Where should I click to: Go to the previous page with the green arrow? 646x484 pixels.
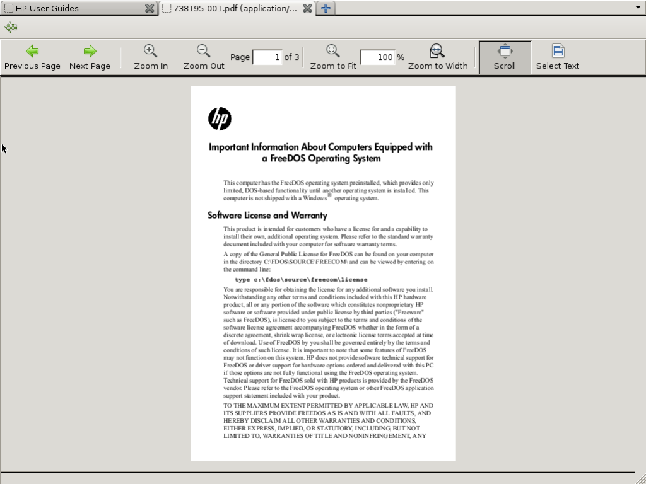click(x=32, y=57)
